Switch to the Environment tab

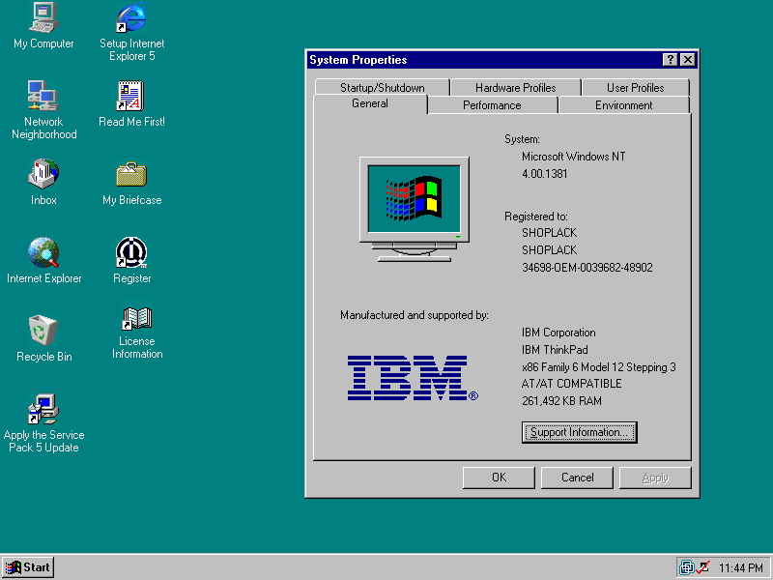coord(623,105)
